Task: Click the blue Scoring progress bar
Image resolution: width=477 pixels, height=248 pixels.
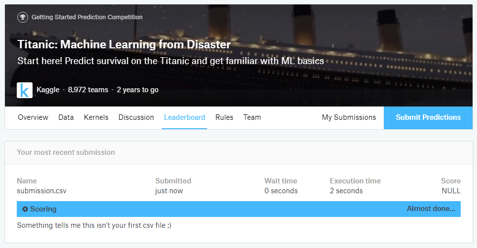Action: (239, 209)
